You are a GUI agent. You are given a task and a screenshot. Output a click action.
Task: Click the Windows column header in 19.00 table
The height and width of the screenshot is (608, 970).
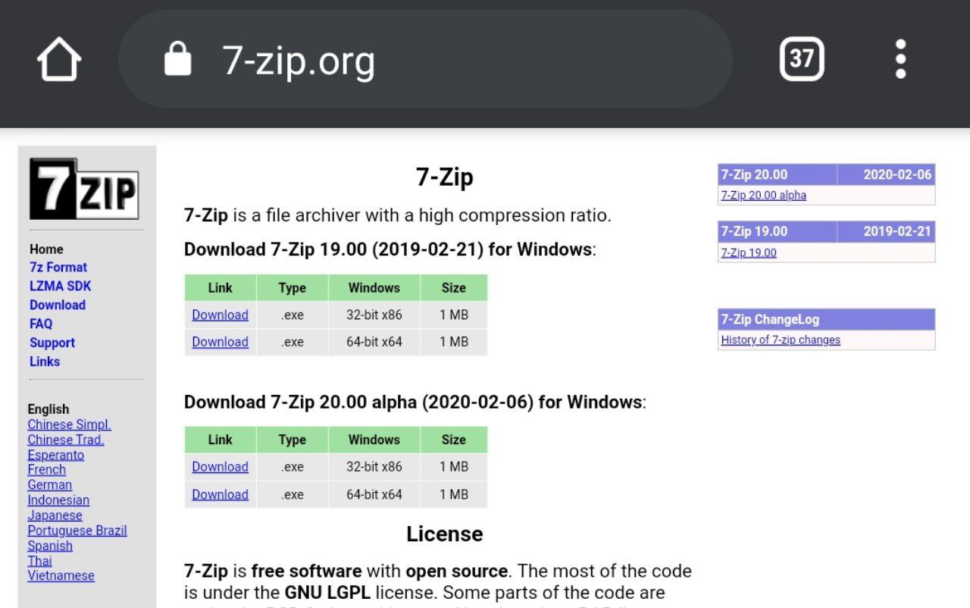[374, 288]
